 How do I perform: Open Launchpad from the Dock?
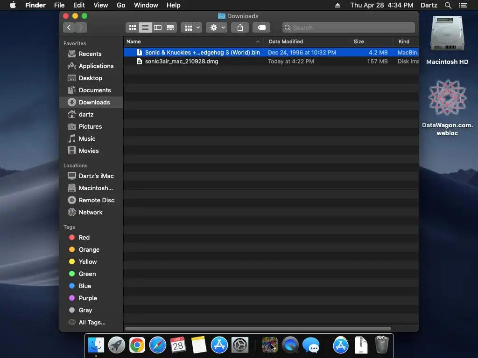(x=116, y=345)
